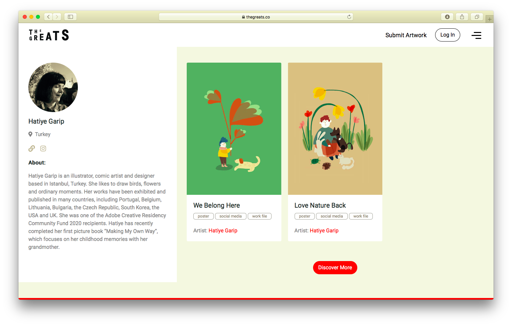Screen dimensions: 512x326
Task: Click the Safari share icon
Action: tap(462, 17)
